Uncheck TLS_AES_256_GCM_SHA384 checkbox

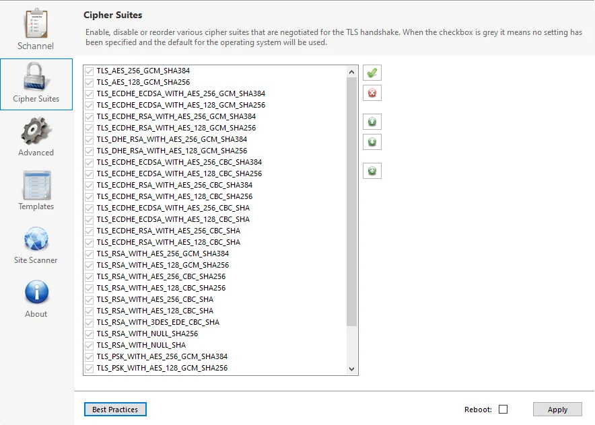coord(89,71)
